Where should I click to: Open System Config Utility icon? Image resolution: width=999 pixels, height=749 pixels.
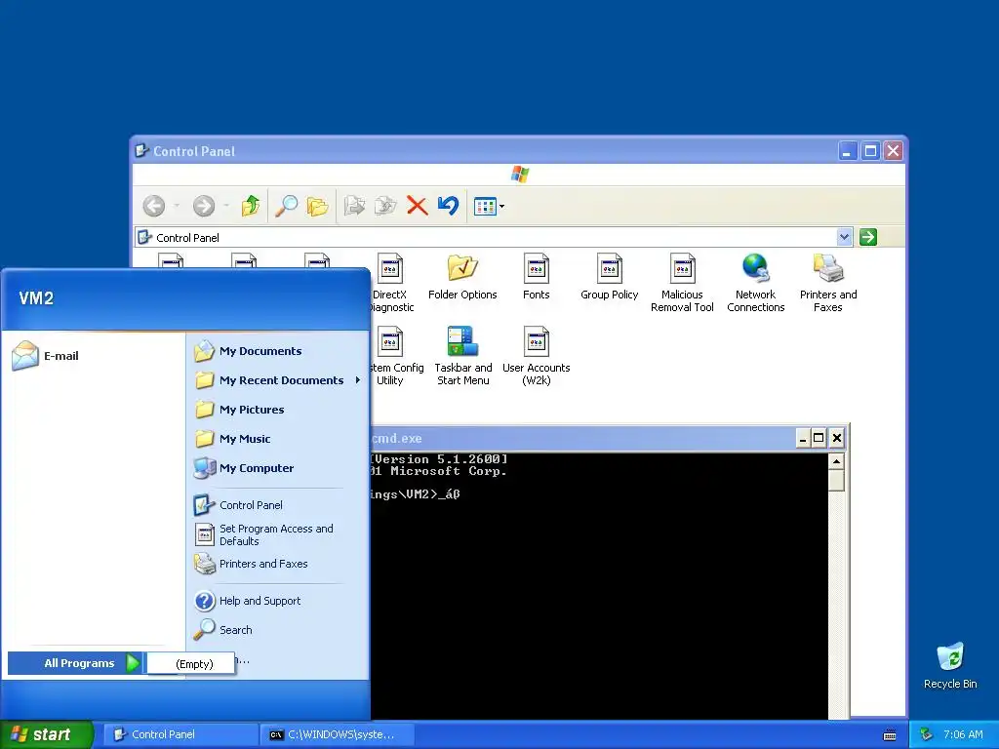coord(390,356)
